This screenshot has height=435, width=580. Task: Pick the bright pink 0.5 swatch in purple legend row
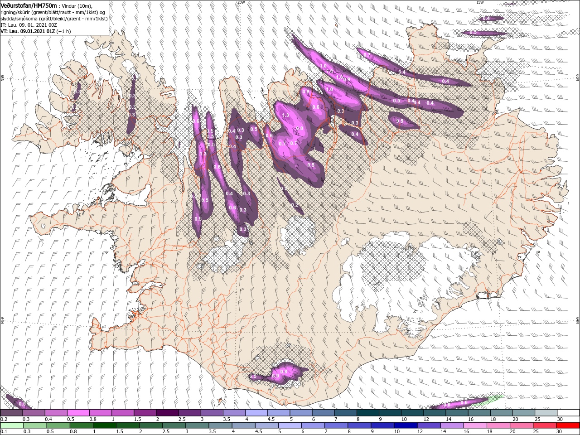78,413
